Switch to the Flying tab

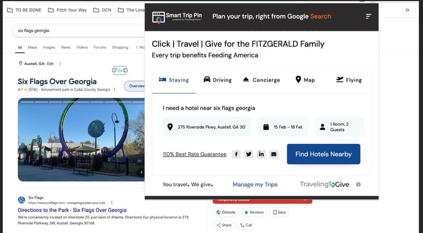point(349,80)
